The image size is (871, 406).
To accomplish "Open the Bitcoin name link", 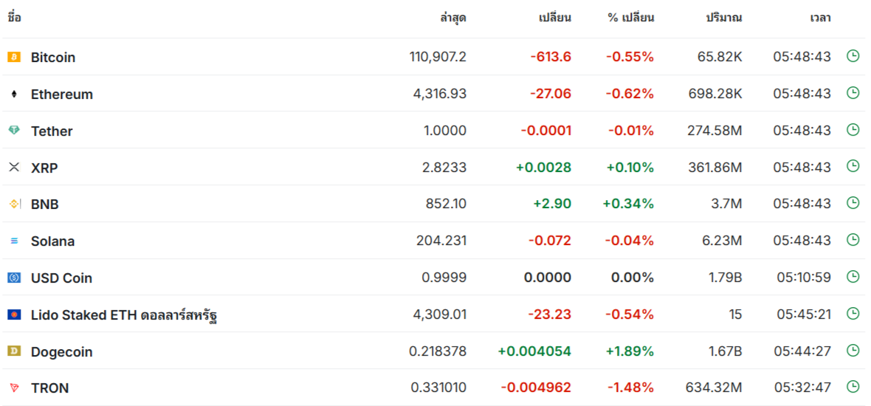I will (x=52, y=57).
